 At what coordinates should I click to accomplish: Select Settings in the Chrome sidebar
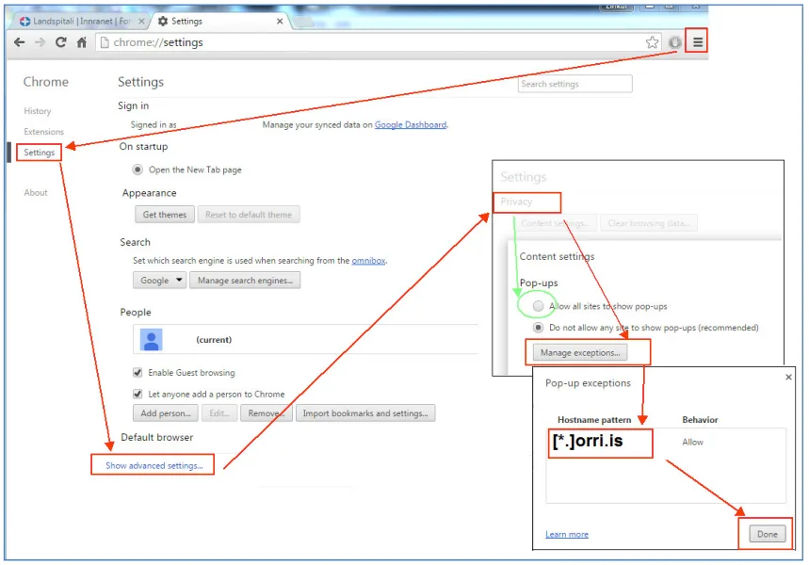pyautogui.click(x=40, y=153)
